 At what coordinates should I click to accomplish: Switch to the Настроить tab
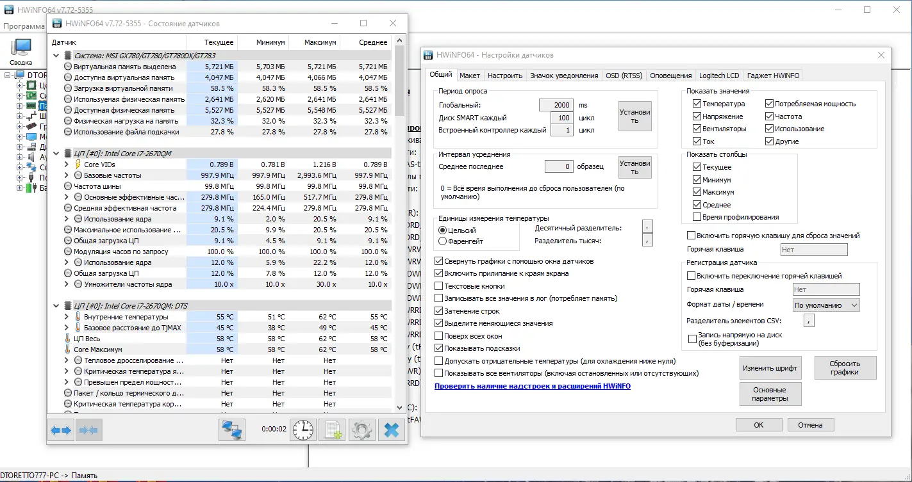click(x=505, y=76)
